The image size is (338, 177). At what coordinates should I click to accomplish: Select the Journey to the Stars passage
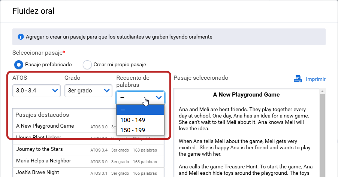pos(88,150)
